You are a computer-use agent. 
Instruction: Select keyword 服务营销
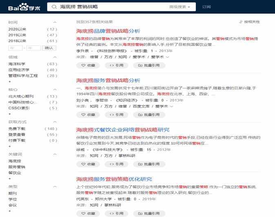[17, 167]
